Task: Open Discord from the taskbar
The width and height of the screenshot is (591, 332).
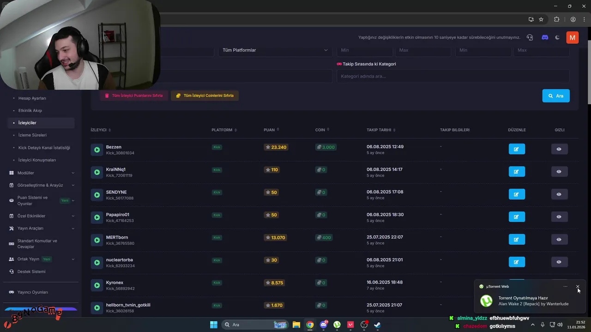Action: click(x=324, y=325)
